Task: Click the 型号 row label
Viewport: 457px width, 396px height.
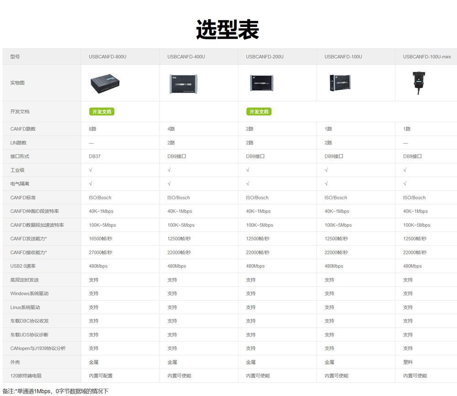Action: point(15,57)
